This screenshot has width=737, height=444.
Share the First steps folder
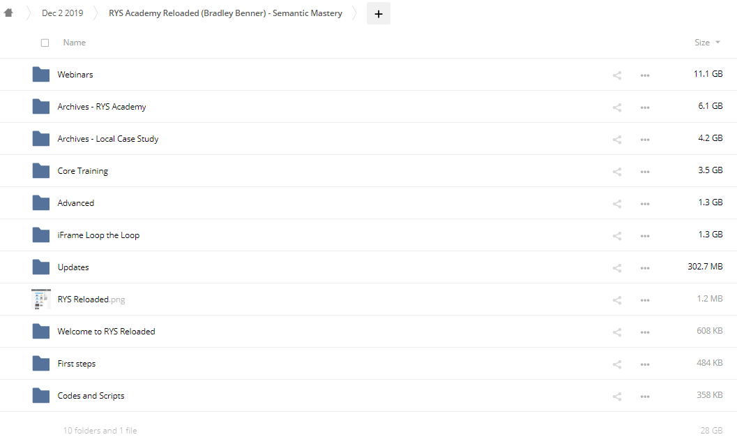click(617, 364)
